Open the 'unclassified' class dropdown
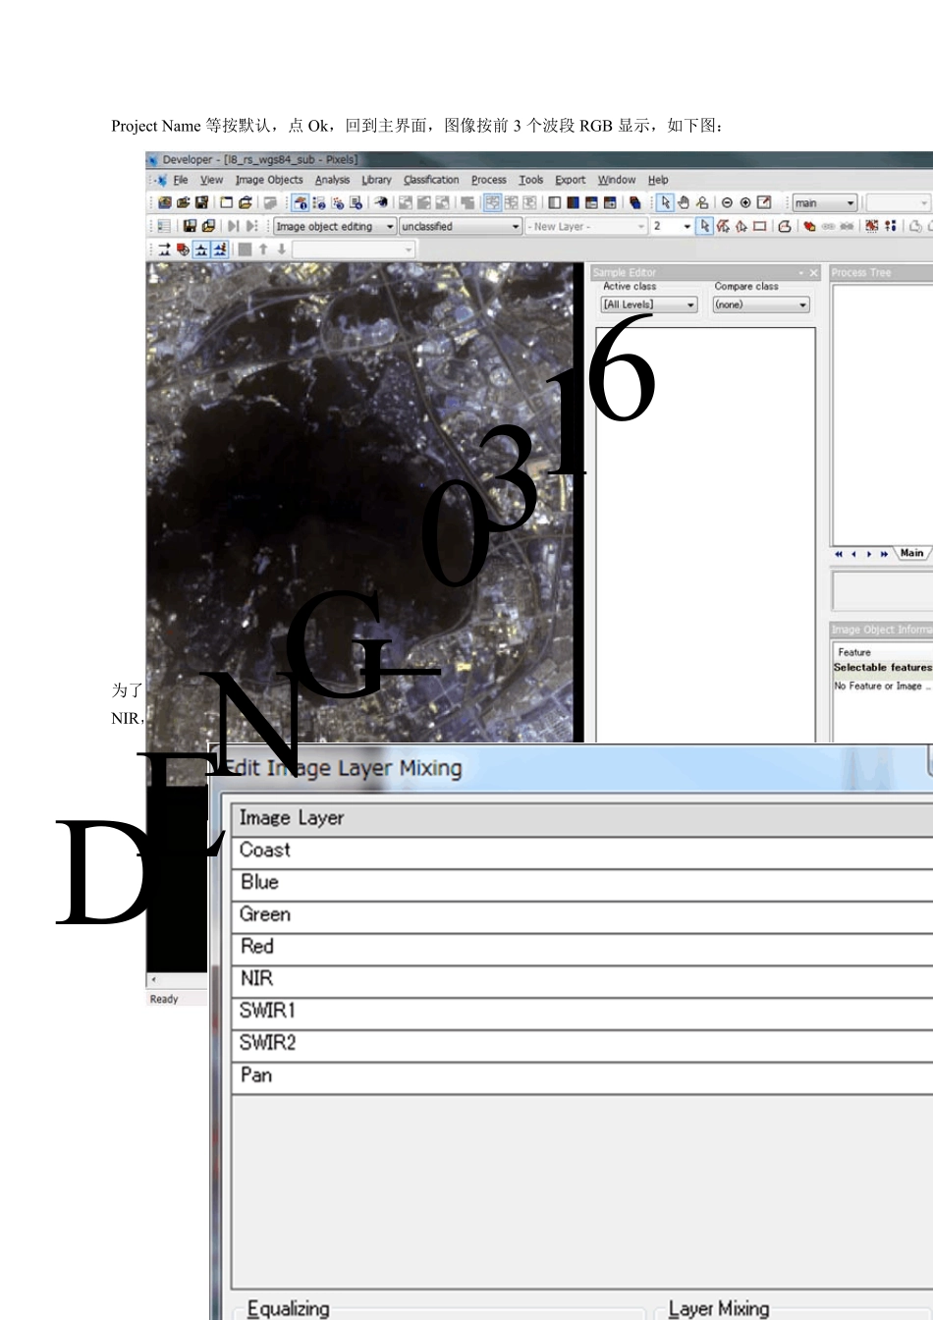933x1320 pixels. (x=461, y=226)
